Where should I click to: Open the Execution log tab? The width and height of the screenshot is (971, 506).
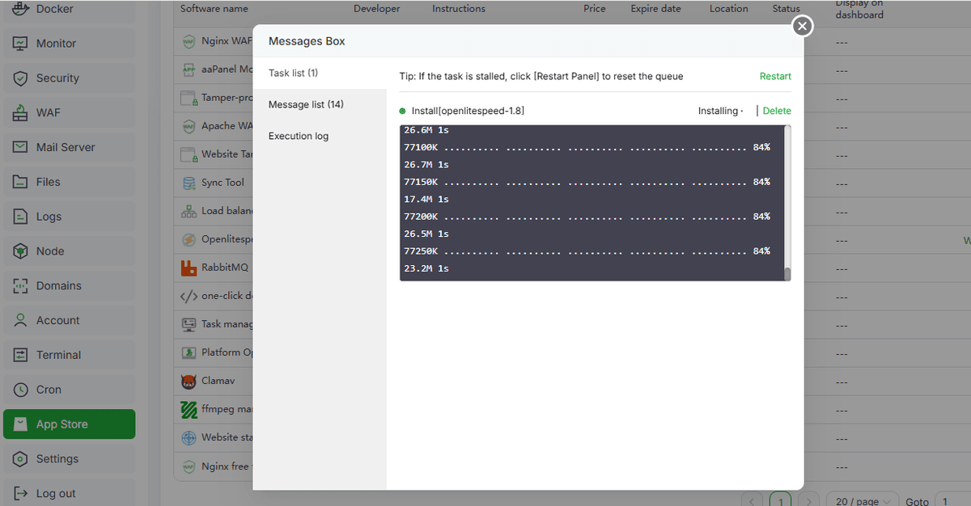click(x=299, y=136)
